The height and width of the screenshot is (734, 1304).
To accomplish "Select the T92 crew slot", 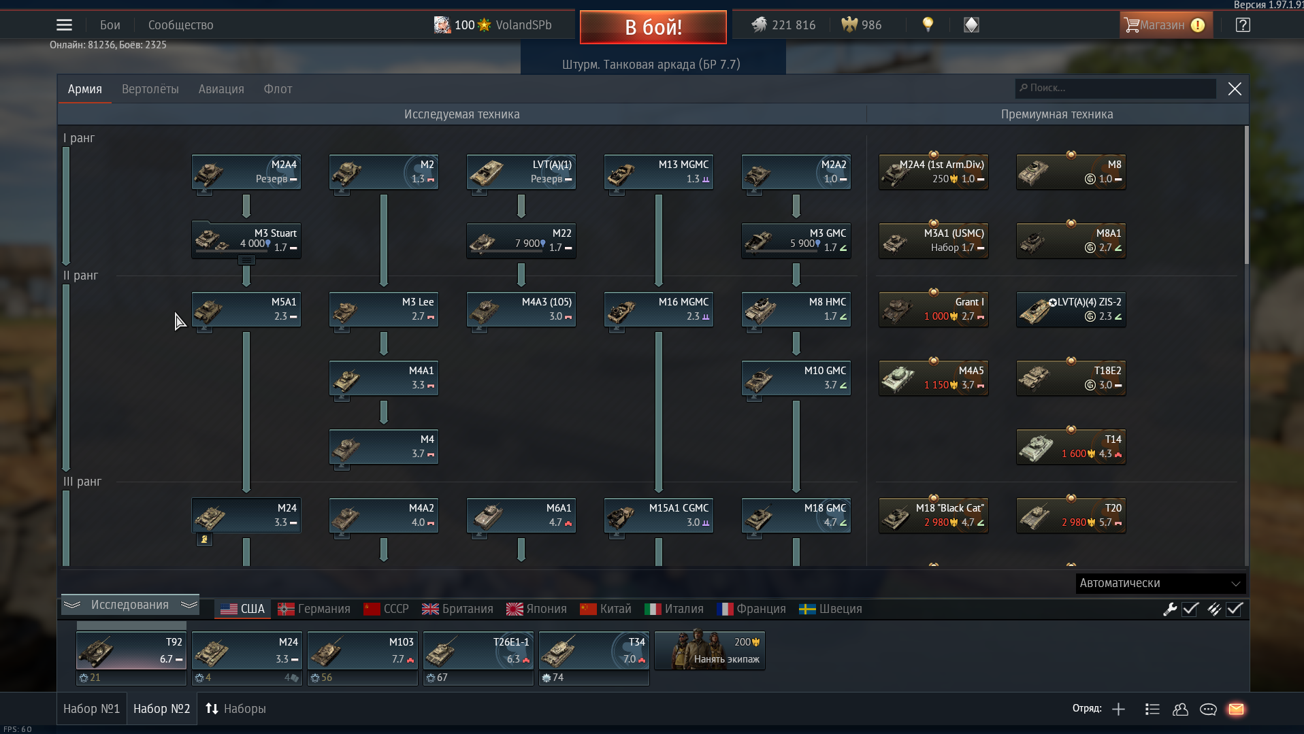I will [131, 651].
